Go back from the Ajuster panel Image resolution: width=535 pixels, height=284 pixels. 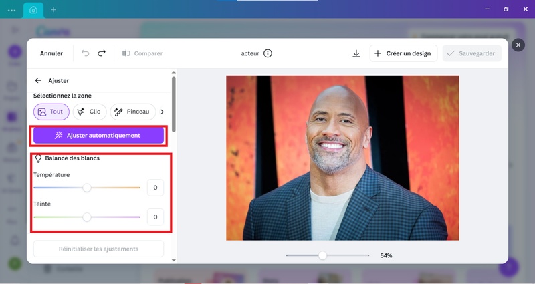[38, 80]
